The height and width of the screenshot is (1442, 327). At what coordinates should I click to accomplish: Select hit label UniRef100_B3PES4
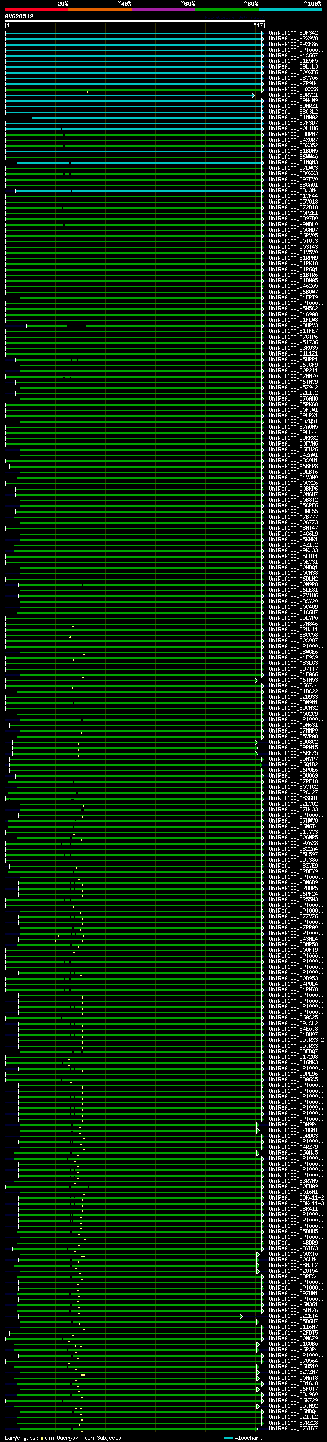(x=293, y=1277)
